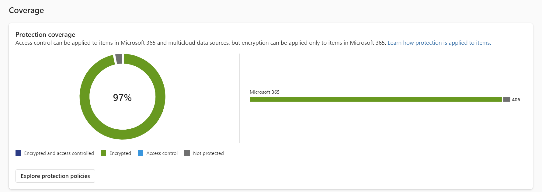Toggle the 'Encrypted' legend label

click(x=120, y=153)
